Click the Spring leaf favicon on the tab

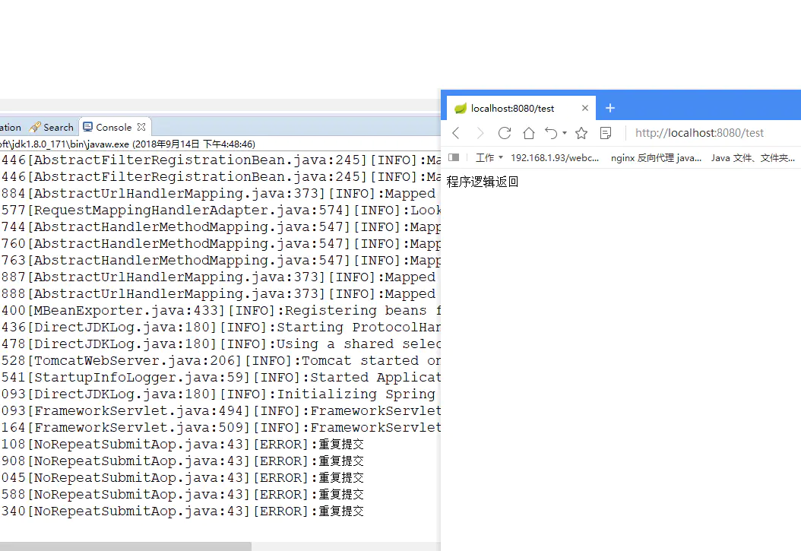point(461,108)
